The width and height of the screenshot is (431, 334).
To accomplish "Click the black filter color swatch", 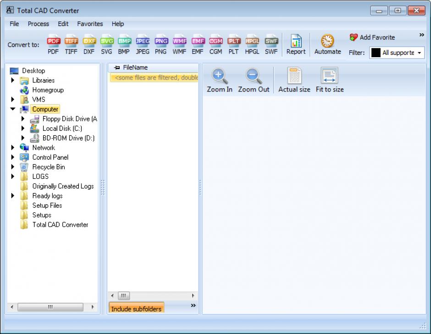I will (x=376, y=53).
